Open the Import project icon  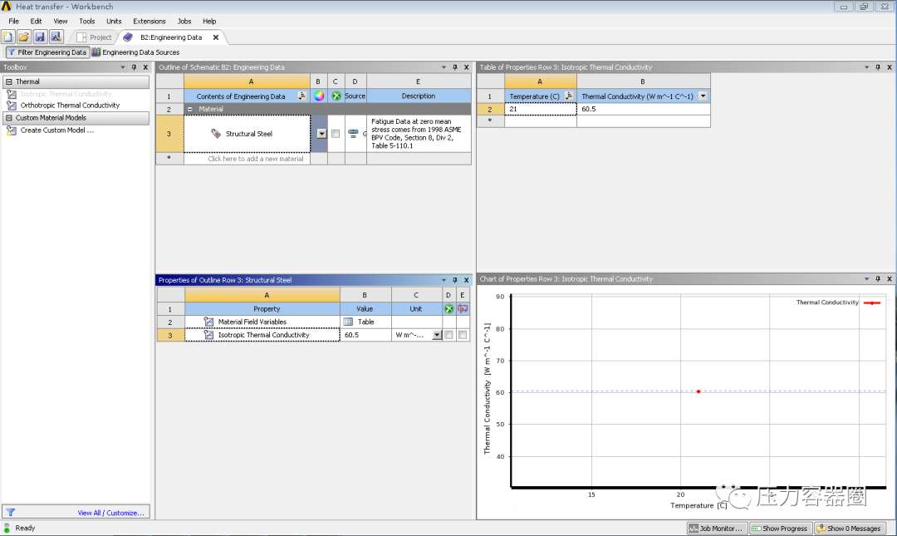23,37
